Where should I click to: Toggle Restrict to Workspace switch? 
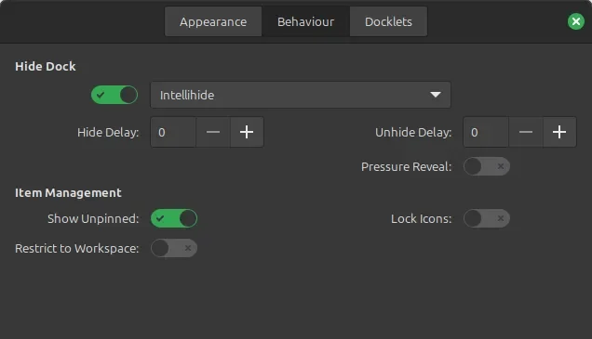click(174, 248)
